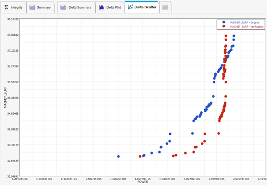The width and height of the screenshot is (267, 185).
Task: Click the table icon on Summary tab
Action: pyautogui.click(x=32, y=7)
